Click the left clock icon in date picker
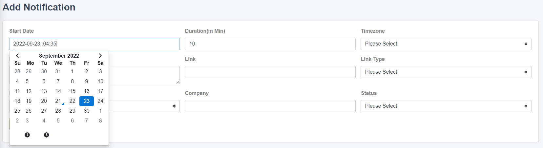The height and width of the screenshot is (148, 543). 27,135
